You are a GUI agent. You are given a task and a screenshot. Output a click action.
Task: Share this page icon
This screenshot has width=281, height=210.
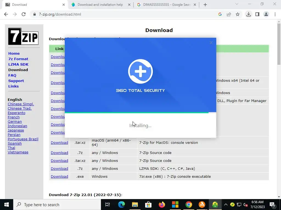click(229, 14)
